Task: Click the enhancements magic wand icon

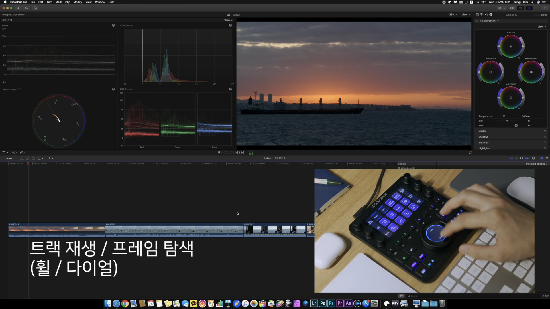Action: pyautogui.click(x=13, y=152)
